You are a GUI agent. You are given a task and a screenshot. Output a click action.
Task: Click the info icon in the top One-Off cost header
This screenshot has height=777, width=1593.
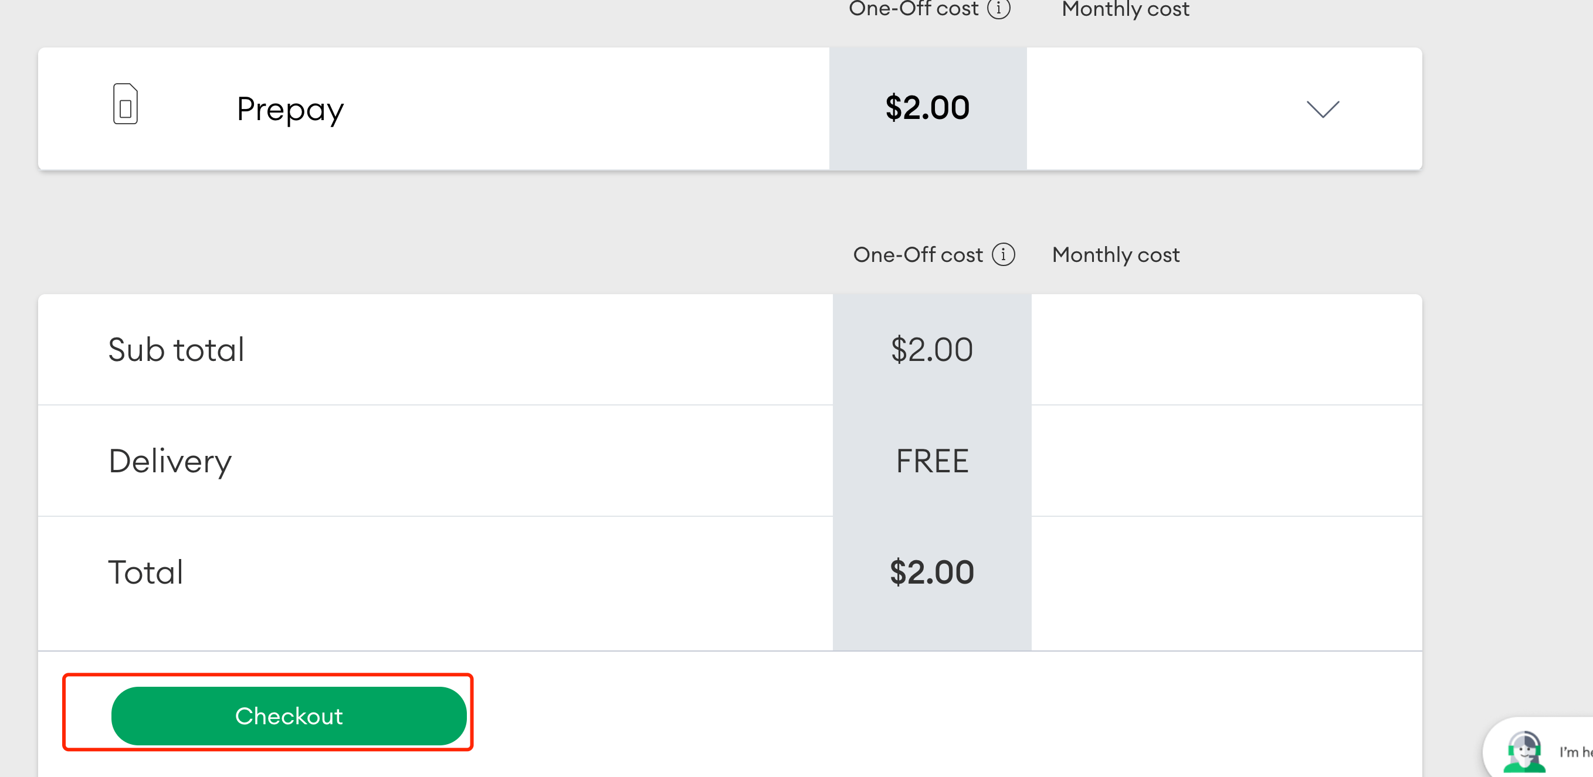999,9
